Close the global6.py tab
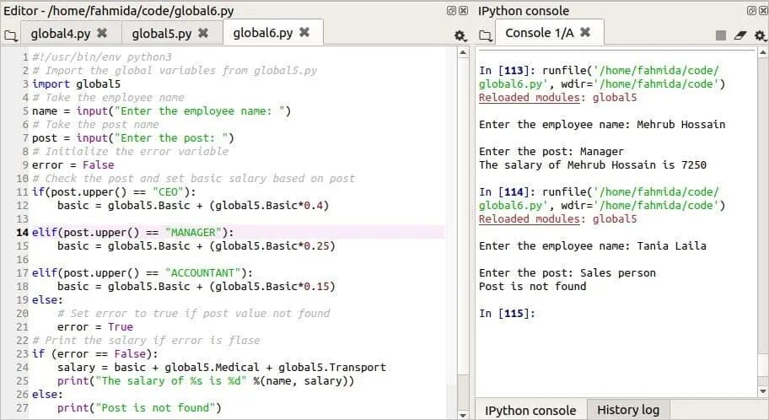769x420 pixels. coord(304,32)
